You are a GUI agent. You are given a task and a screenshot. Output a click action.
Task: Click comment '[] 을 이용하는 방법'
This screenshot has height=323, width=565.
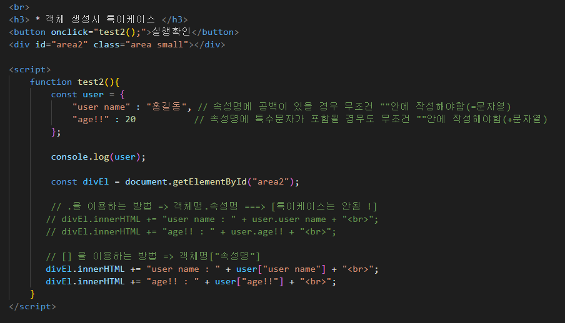click(x=152, y=256)
